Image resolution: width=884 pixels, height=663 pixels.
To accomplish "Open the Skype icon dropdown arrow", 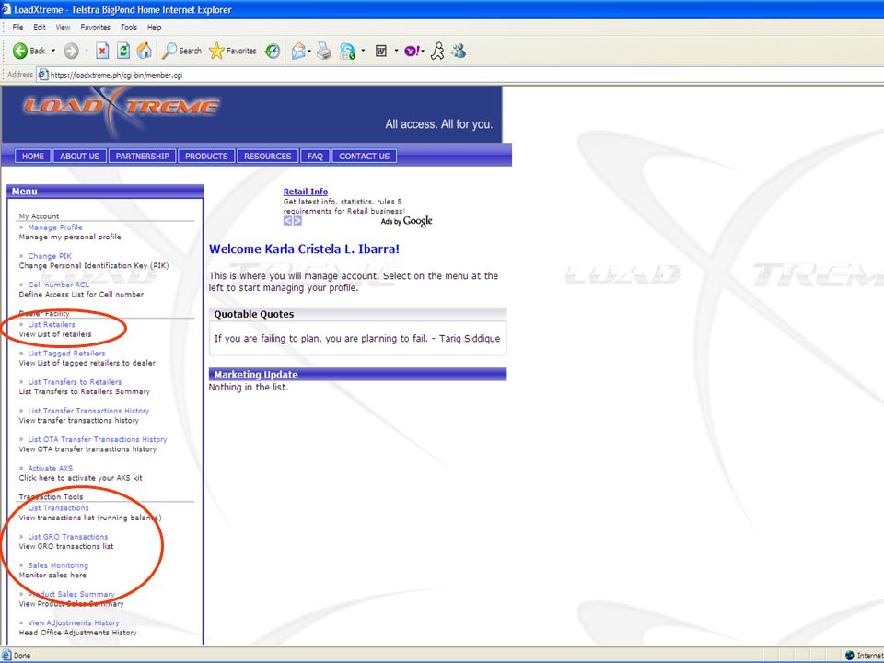I will [x=363, y=51].
